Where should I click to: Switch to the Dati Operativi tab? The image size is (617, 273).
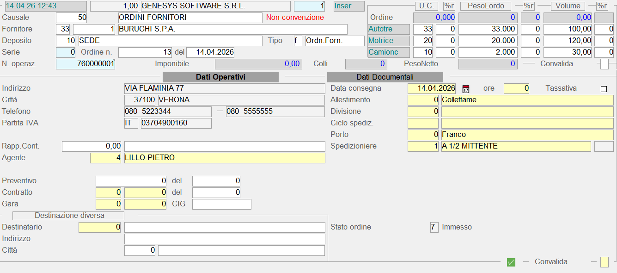point(220,77)
